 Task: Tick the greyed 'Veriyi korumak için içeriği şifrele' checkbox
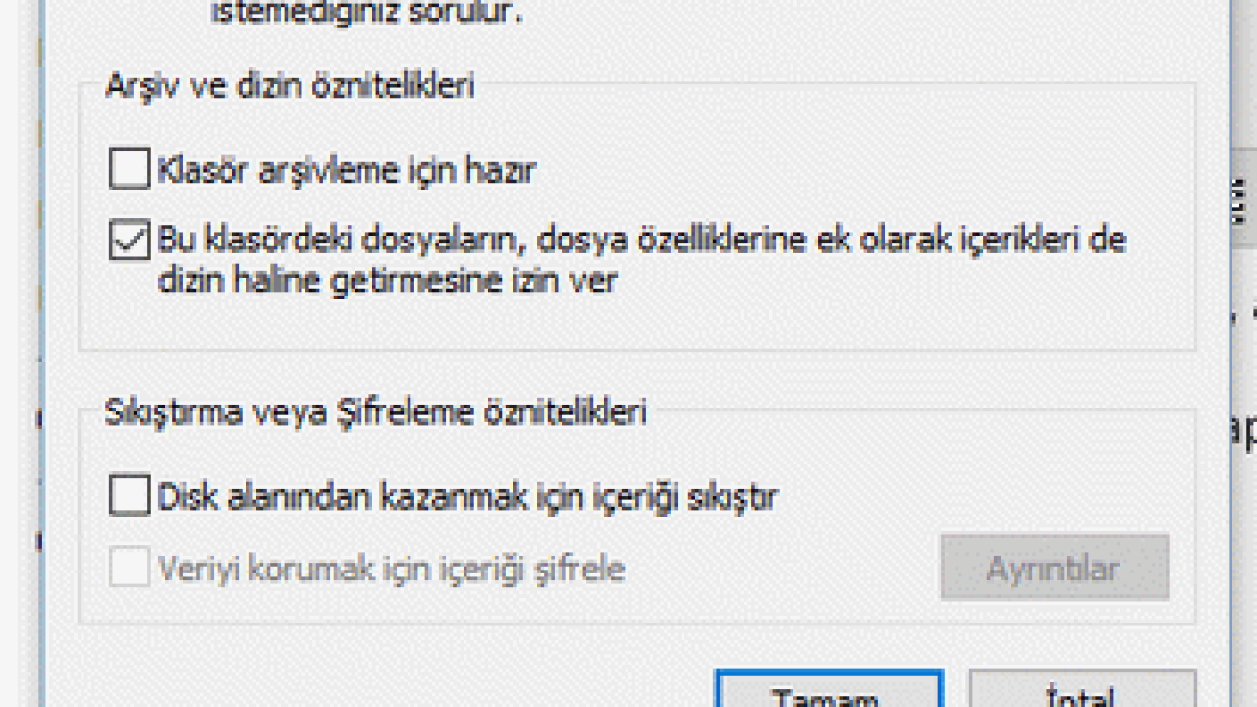pos(130,568)
